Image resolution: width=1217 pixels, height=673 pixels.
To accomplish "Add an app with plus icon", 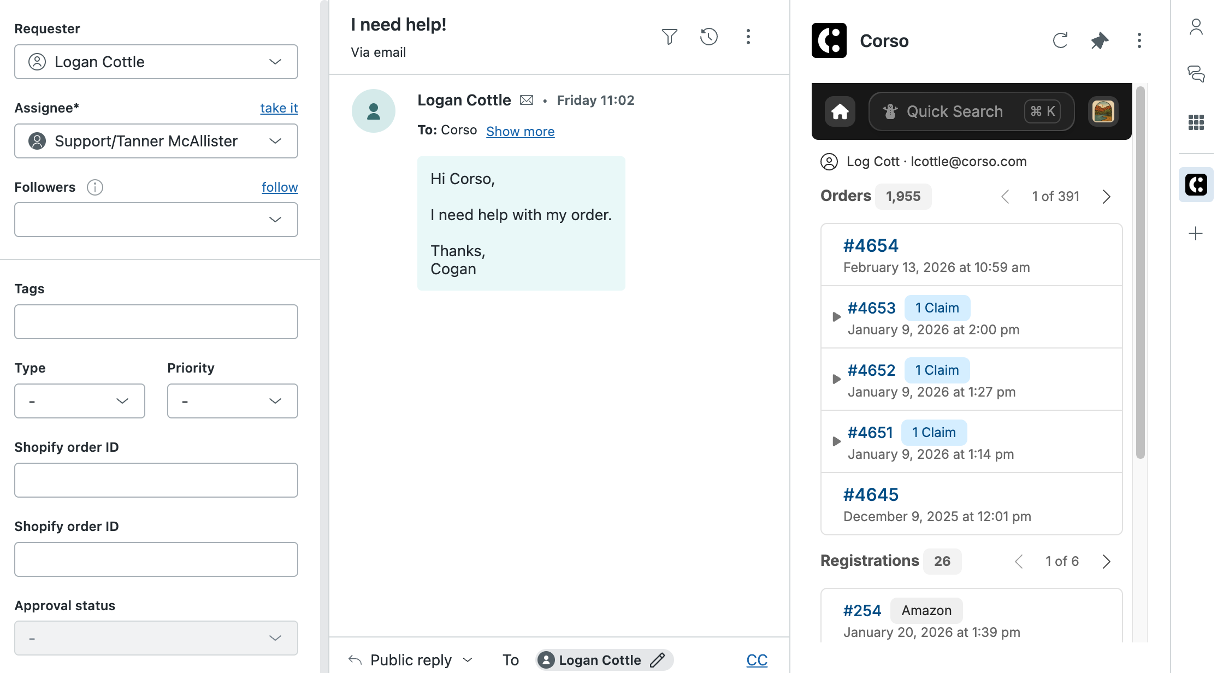I will pos(1196,233).
